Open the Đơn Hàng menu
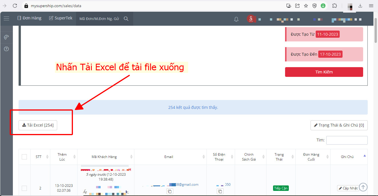378x196 pixels. 29,18
